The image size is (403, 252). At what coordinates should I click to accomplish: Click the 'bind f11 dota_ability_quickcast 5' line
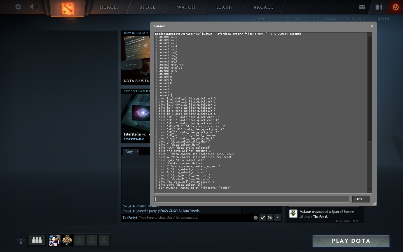(185, 182)
